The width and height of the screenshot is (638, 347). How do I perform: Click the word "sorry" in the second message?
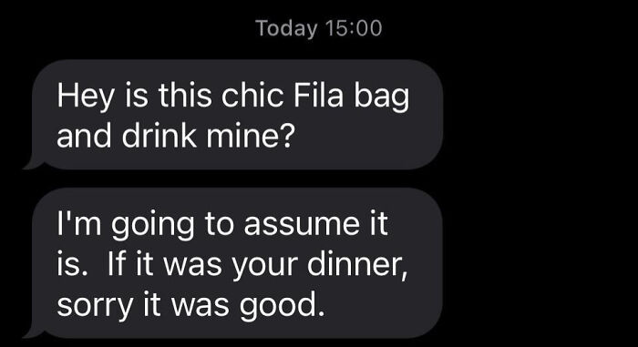click(95, 306)
